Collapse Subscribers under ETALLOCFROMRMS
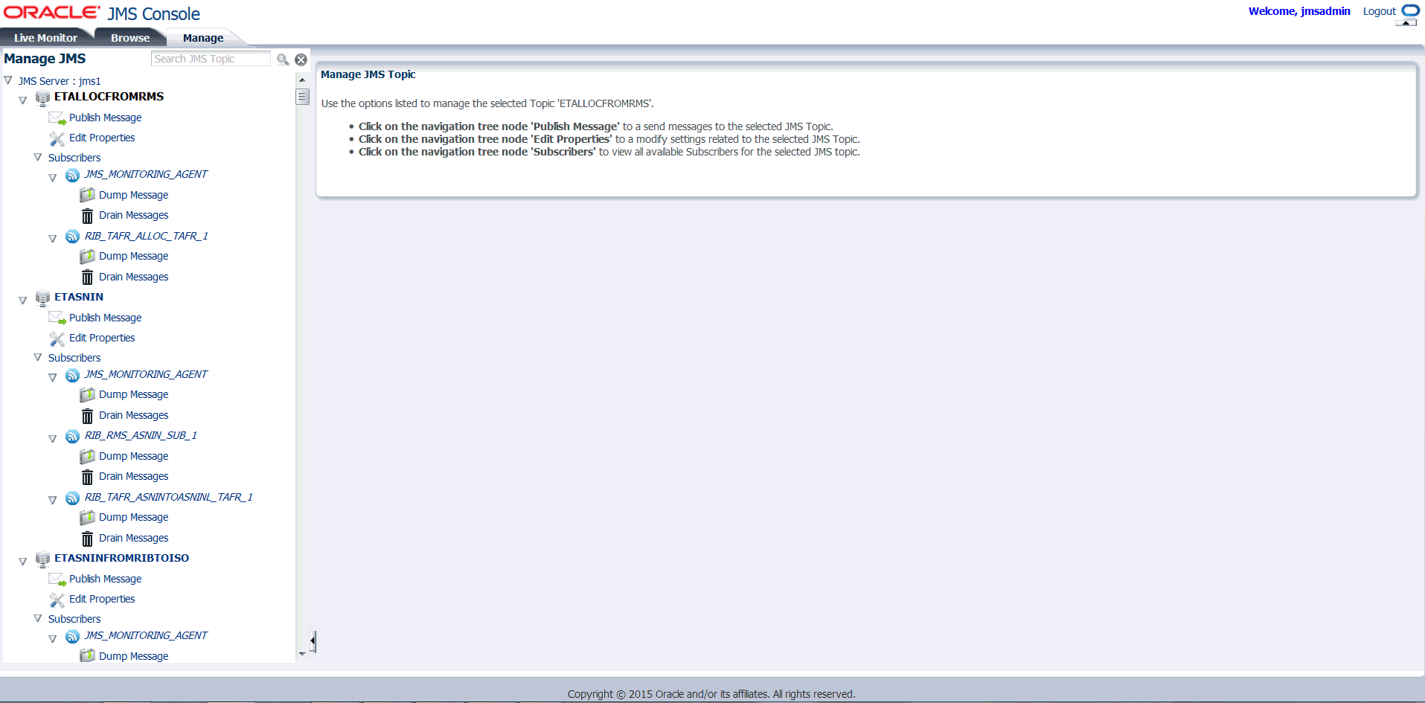Image resolution: width=1425 pixels, height=703 pixels. 38,157
